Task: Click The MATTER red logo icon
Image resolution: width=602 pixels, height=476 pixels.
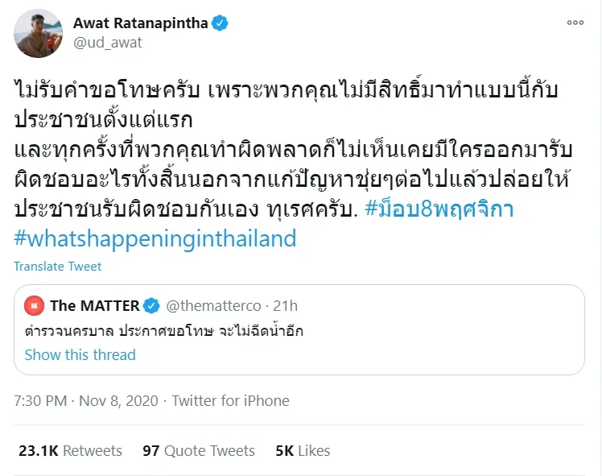Action: (34, 306)
